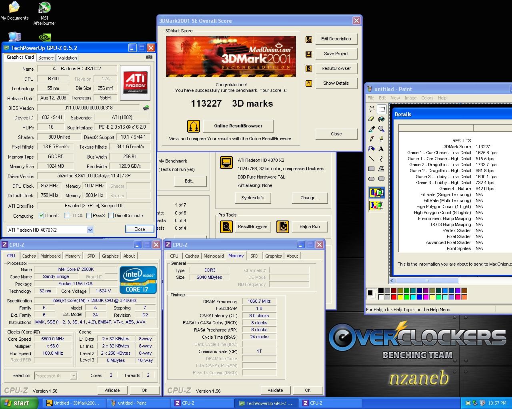
Task: Pick the red color in Paint palette
Action: 394,297
